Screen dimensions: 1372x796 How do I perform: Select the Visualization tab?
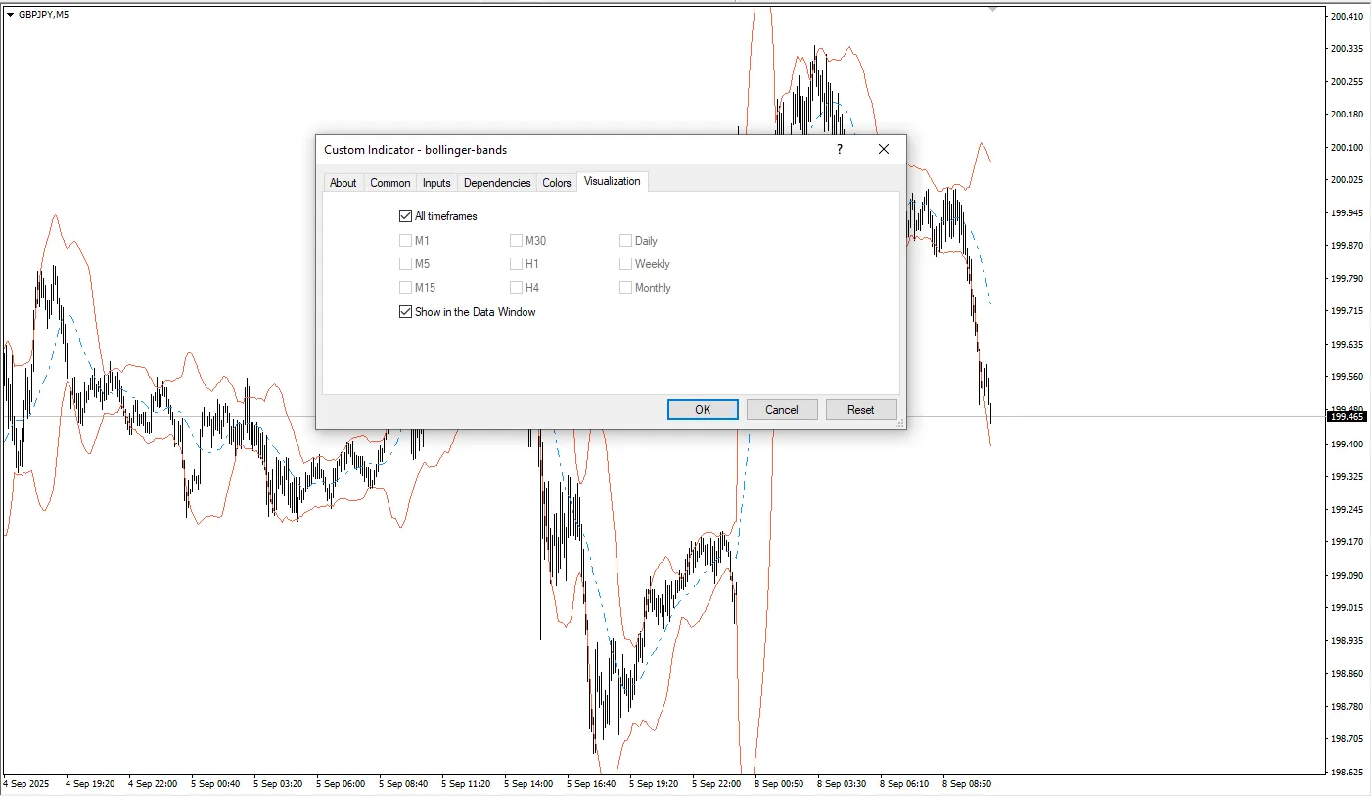pyautogui.click(x=613, y=181)
